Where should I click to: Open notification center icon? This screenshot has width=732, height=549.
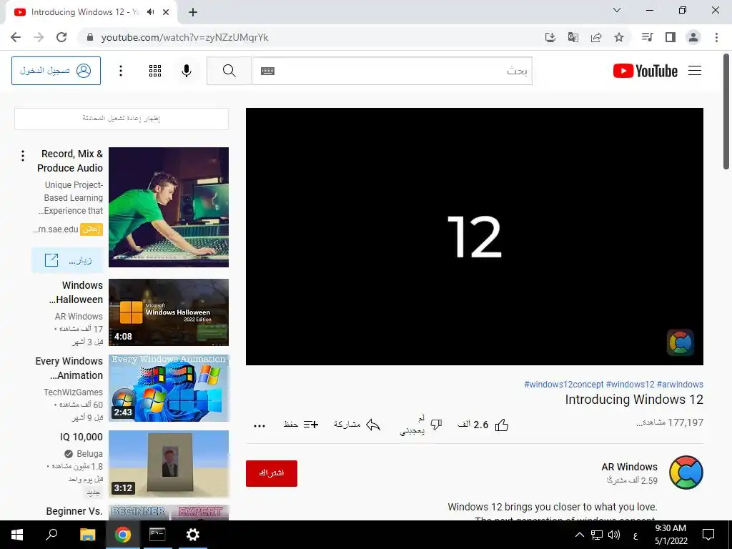708,535
